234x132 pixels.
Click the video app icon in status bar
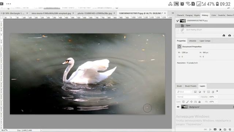coord(1,4)
